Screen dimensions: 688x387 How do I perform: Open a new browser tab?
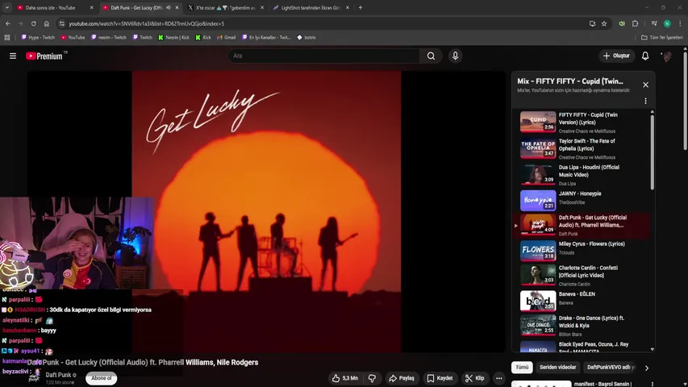[361, 7]
